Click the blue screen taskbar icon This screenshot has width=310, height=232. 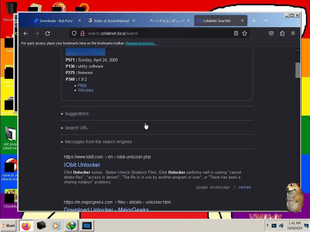pos(87,226)
